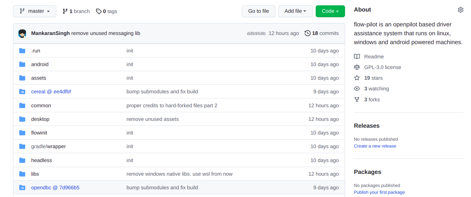
Task: Click the flowinit folder icon
Action: (22, 133)
